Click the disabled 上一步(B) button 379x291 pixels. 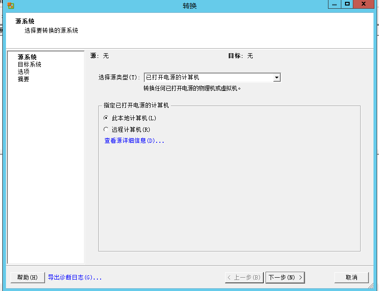pos(244,278)
